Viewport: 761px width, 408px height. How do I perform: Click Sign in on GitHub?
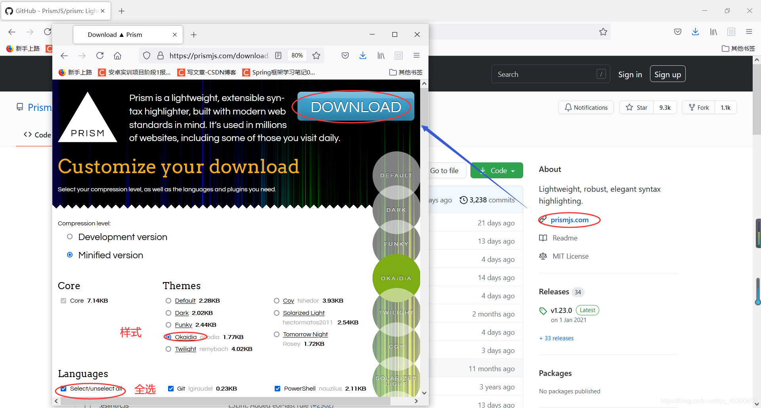coord(630,74)
